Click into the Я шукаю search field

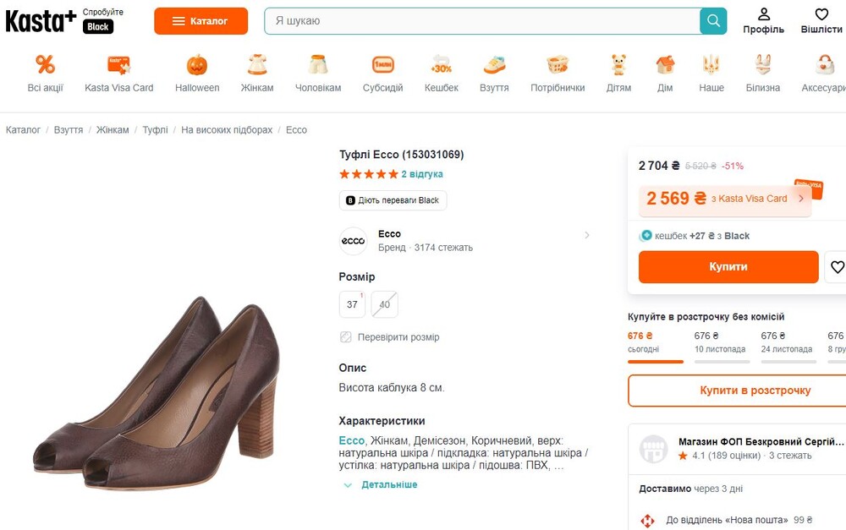(x=482, y=21)
